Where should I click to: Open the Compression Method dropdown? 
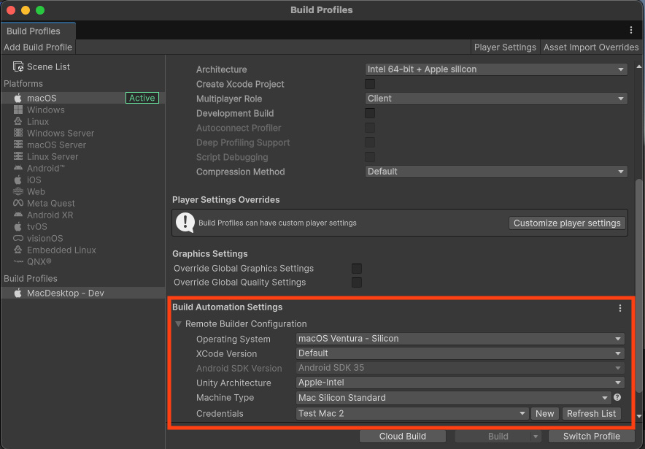[496, 172]
